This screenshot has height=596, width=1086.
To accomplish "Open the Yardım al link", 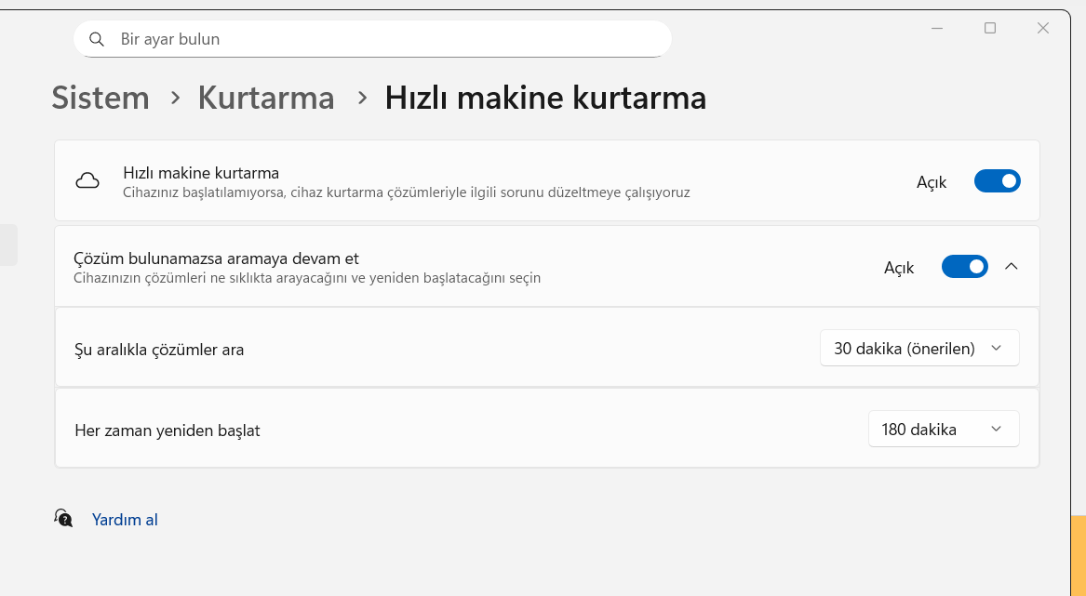I will (x=125, y=520).
